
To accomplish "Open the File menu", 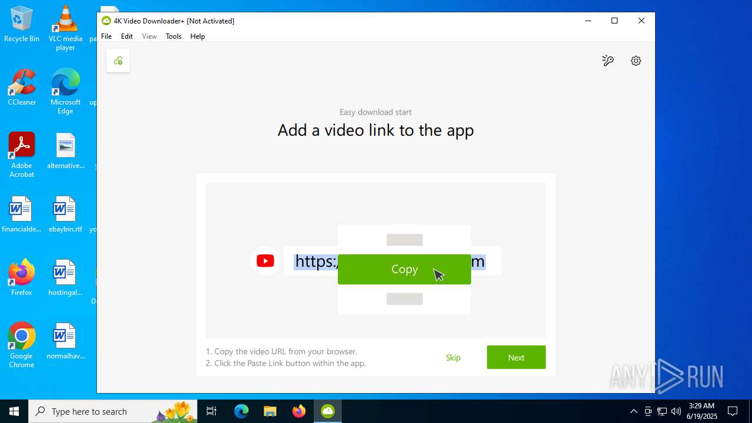I will click(x=106, y=36).
